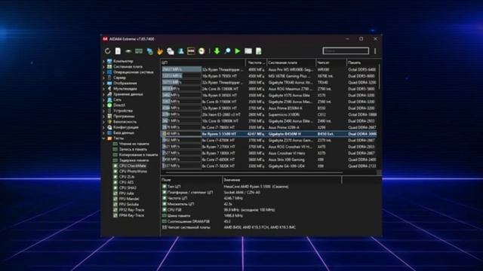Select База данных in the sidebar tree
The height and width of the screenshot is (271, 483).
tap(124, 132)
